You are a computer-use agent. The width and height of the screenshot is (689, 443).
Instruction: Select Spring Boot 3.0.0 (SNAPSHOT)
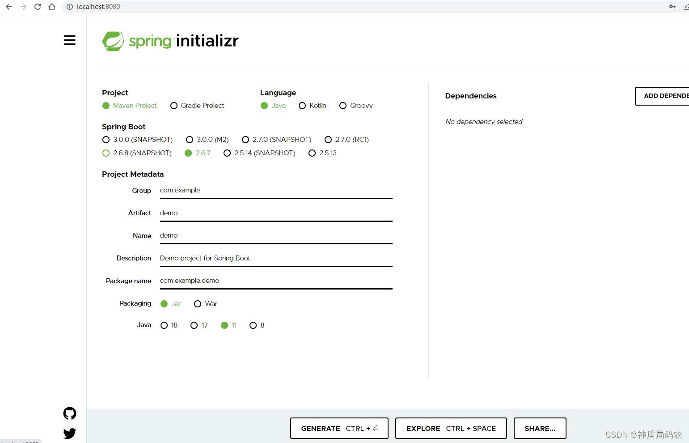point(137,140)
